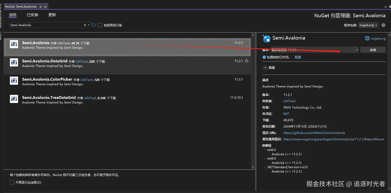Click Avalonia (>= 11.2.1) under net8.0

(287, 163)
